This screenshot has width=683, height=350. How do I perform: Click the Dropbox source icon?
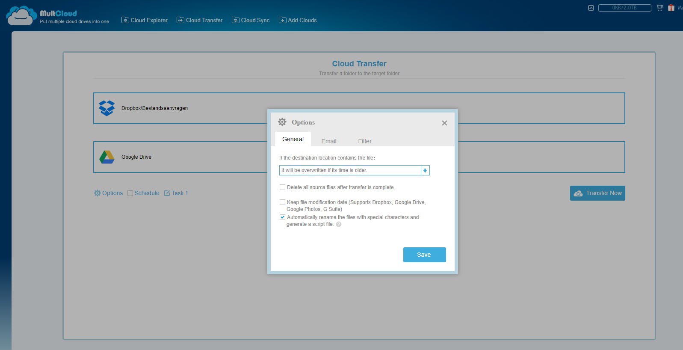[x=106, y=108]
